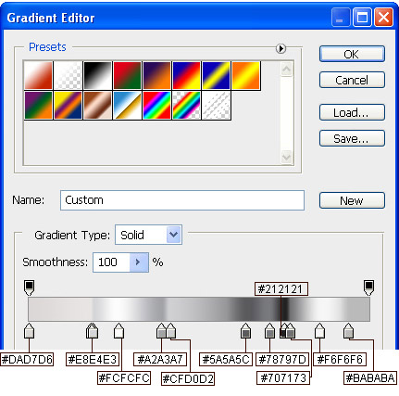The width and height of the screenshot is (399, 396).
Task: Open the Presets panel flyout menu arrow
Action: [281, 48]
